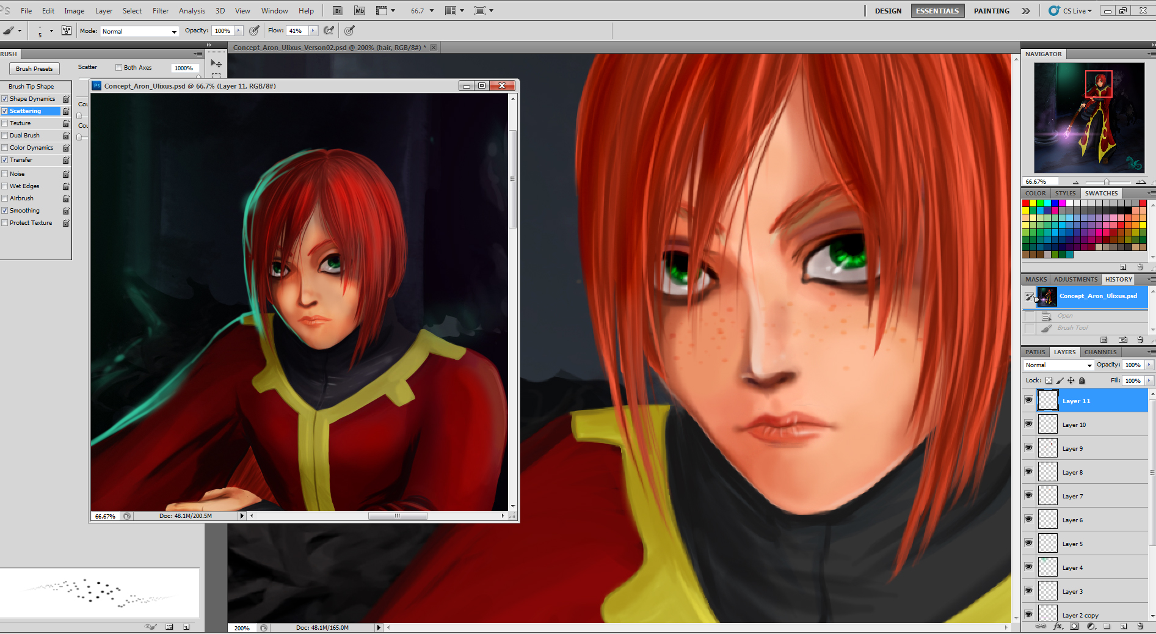Launch Mini Bridge from the application bar

coord(360,10)
